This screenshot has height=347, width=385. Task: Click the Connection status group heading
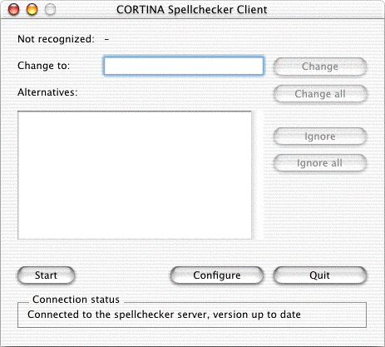pyautogui.click(x=76, y=300)
